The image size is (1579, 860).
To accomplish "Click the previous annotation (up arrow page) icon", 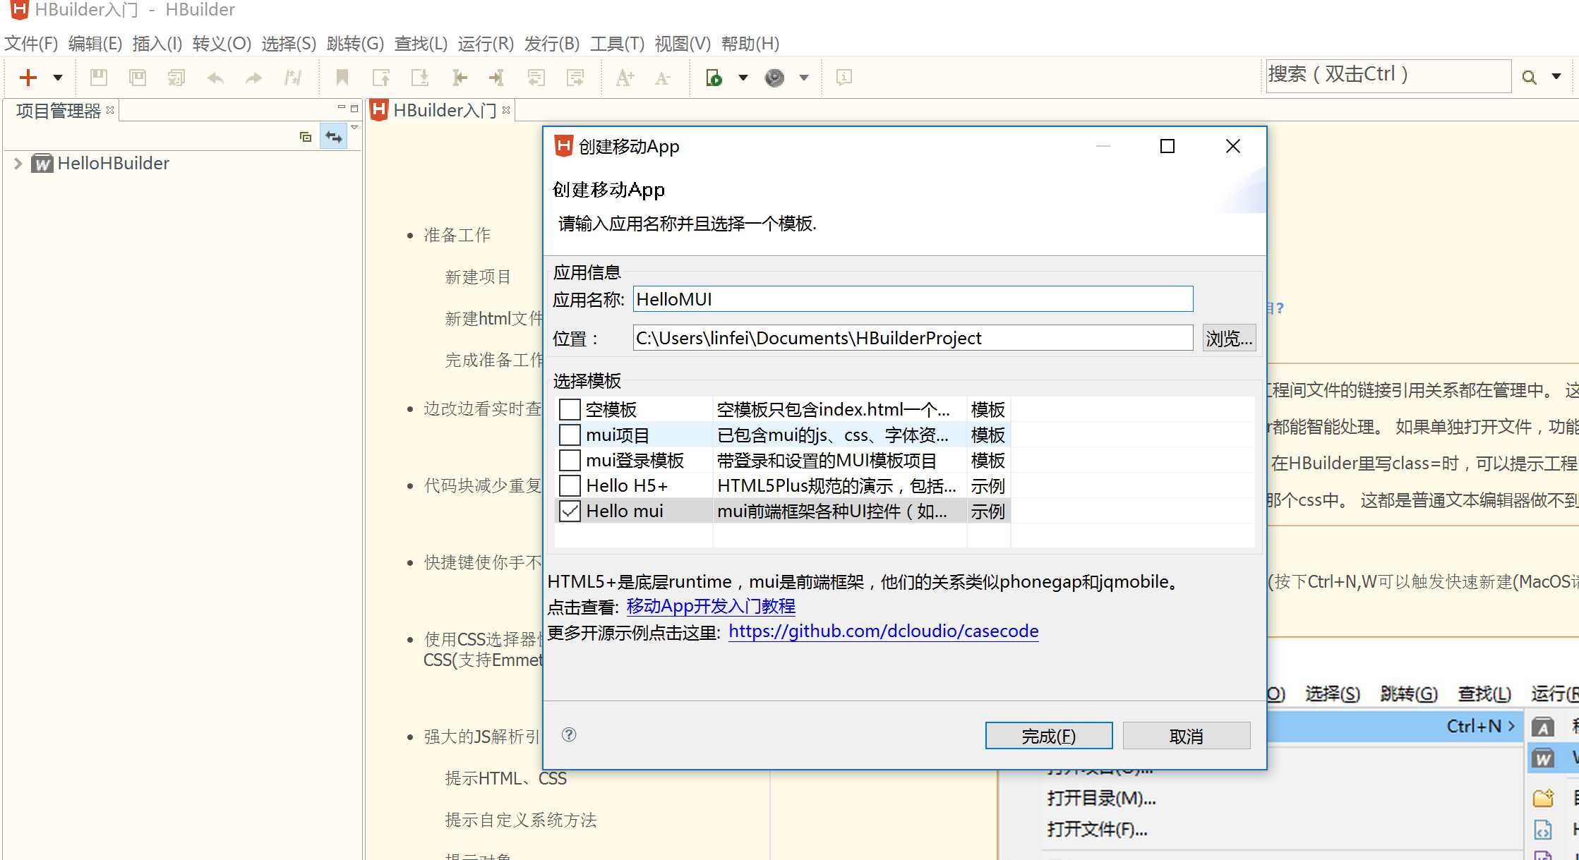I will [x=381, y=78].
